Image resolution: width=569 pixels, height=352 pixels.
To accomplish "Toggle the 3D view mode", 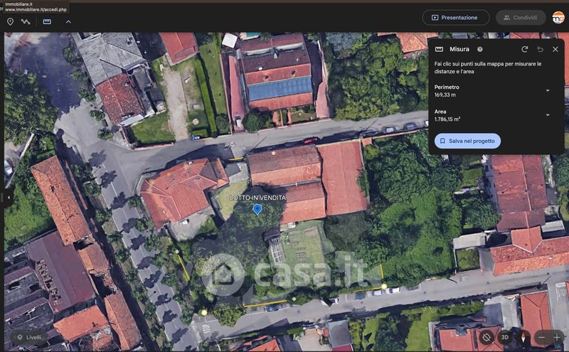I will 505,337.
